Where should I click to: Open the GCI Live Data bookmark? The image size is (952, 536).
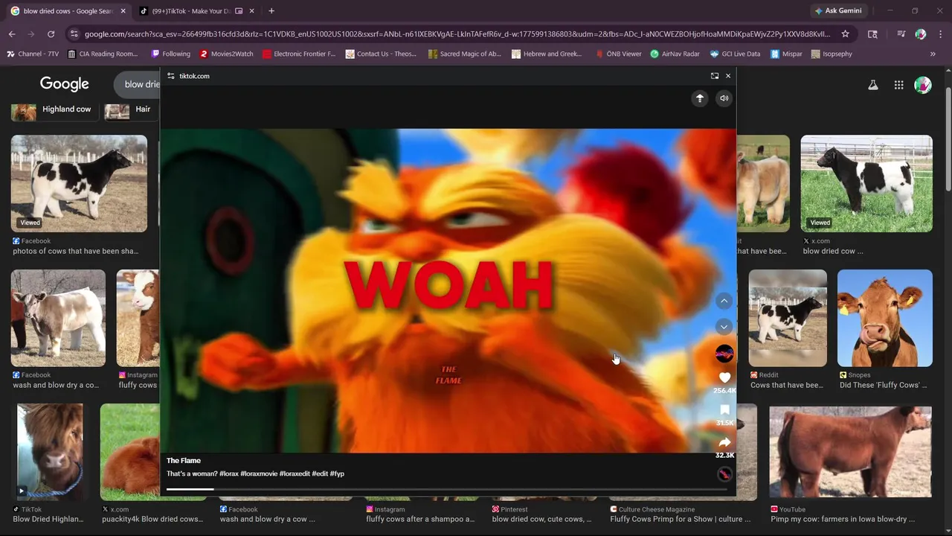(735, 54)
